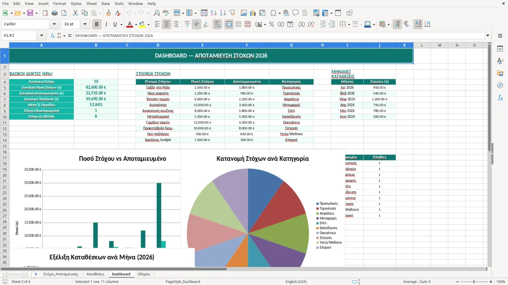Click the 100% zoom level
The image size is (508, 285).
point(500,282)
